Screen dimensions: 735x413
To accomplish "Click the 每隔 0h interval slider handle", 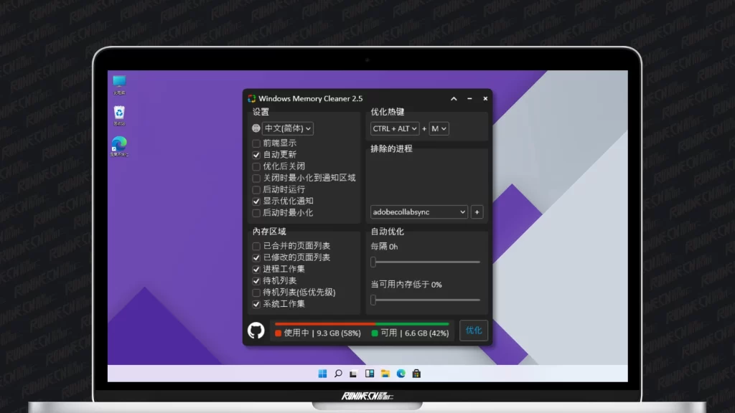I will [x=373, y=262].
